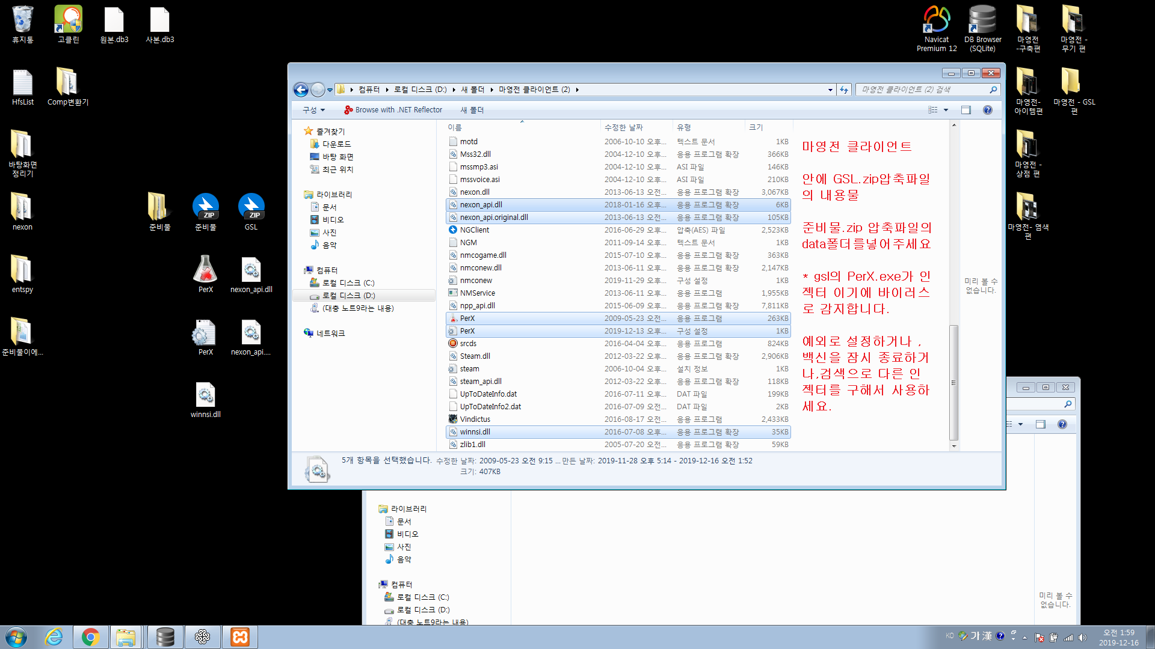Open the entspy folder on desktop
This screenshot has height=649, width=1155.
point(22,275)
